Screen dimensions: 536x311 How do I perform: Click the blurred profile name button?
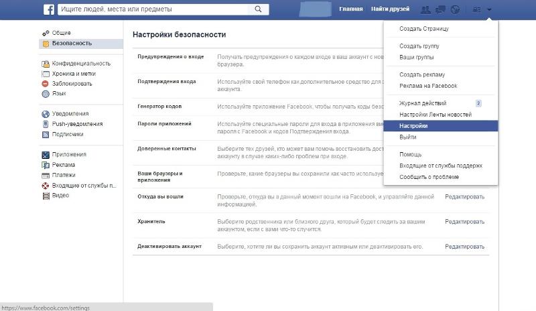[315, 9]
